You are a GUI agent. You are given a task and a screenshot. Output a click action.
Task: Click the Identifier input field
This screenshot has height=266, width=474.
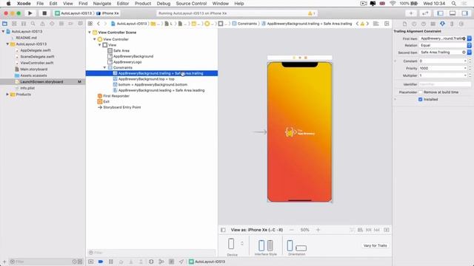point(445,84)
